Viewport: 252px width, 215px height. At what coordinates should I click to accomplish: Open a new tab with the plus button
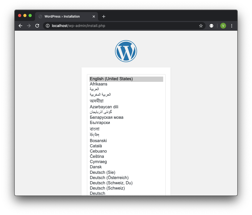pos(104,17)
